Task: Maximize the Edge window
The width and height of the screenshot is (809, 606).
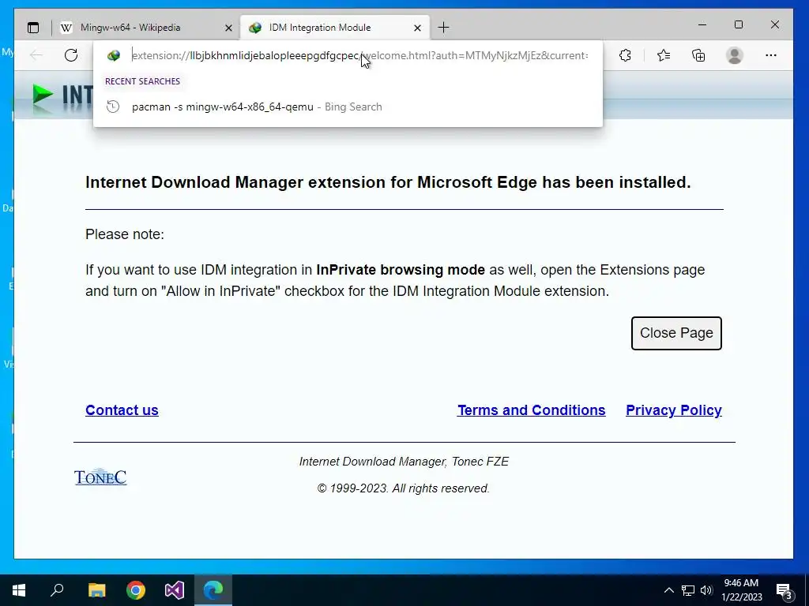Action: point(739,24)
